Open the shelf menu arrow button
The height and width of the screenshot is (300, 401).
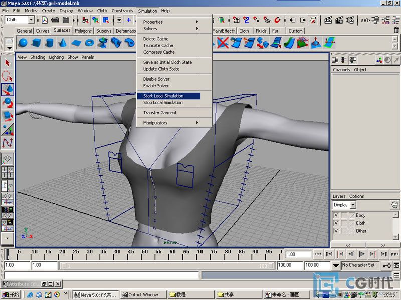click(x=9, y=48)
